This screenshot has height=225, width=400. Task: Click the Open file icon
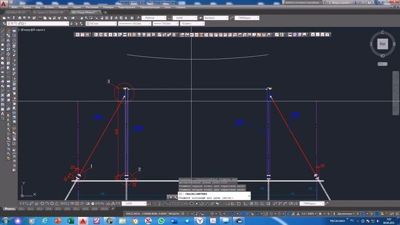(x=9, y=18)
